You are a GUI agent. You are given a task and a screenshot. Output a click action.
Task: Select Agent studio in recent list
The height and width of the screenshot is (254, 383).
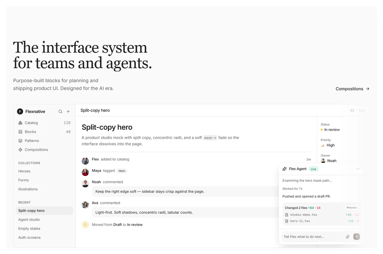point(44,220)
